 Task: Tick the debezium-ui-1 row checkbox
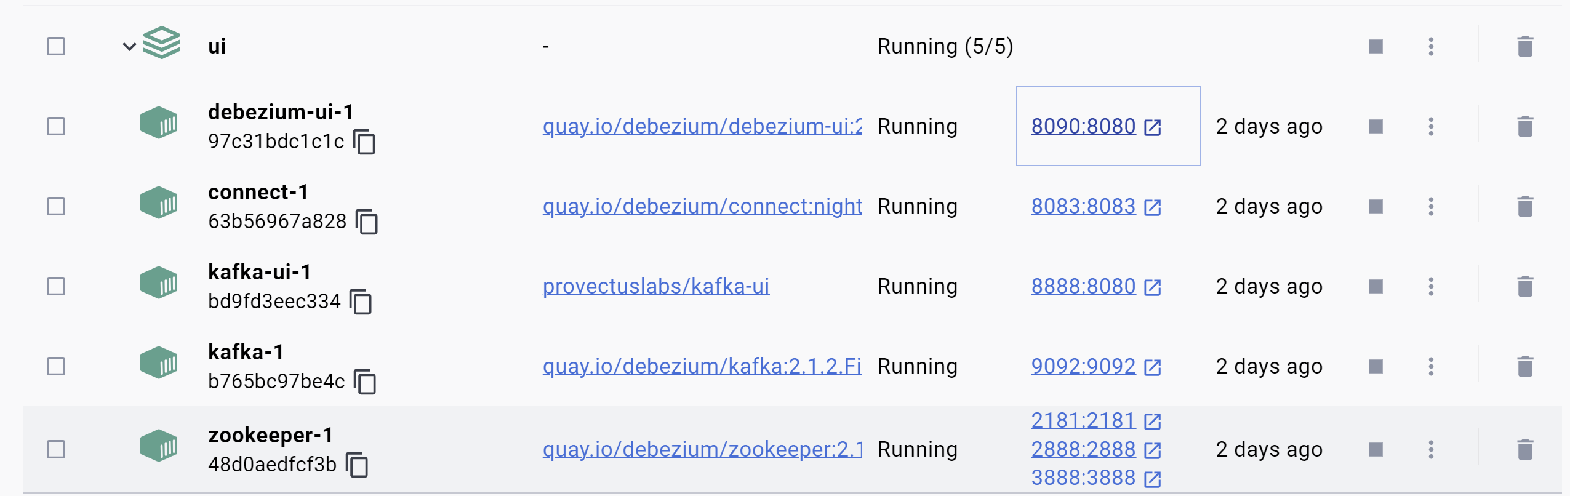pyautogui.click(x=56, y=126)
